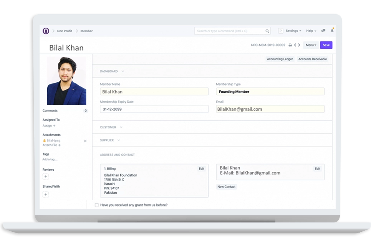Click the Comments label in sidebar
Screen dimensions: 371x238
[50, 111]
